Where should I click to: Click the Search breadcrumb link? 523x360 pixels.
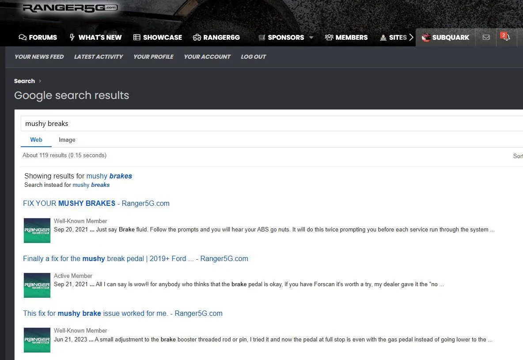click(24, 81)
